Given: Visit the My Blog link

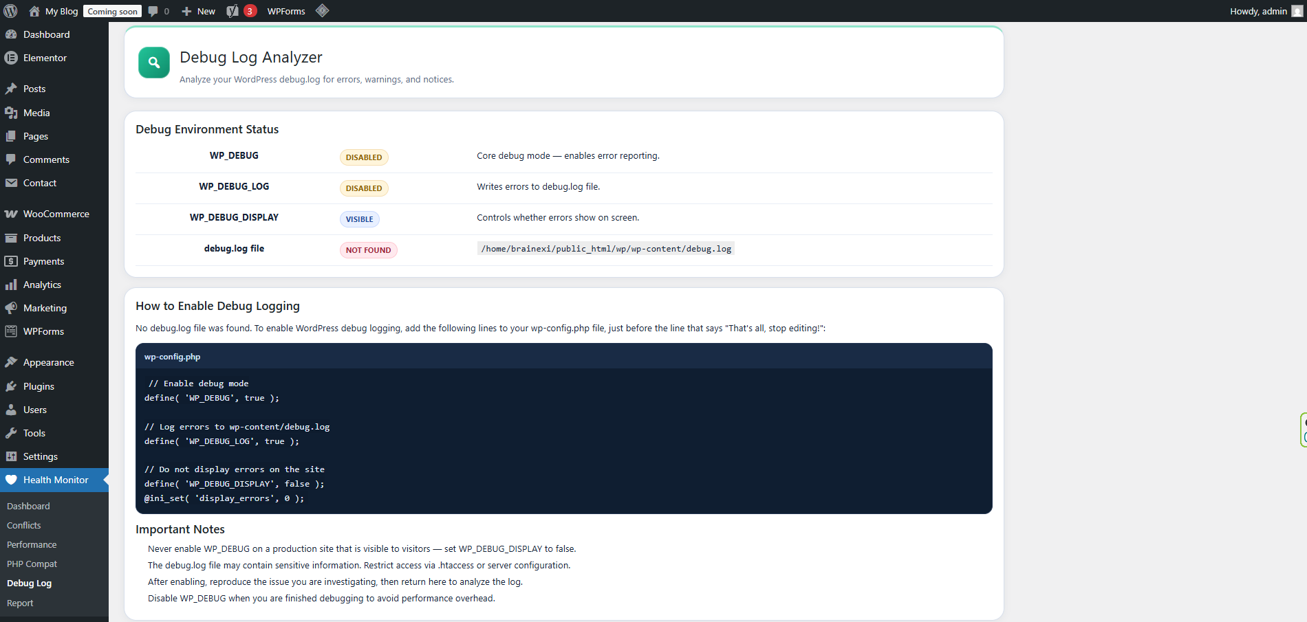Looking at the screenshot, I should click(61, 10).
